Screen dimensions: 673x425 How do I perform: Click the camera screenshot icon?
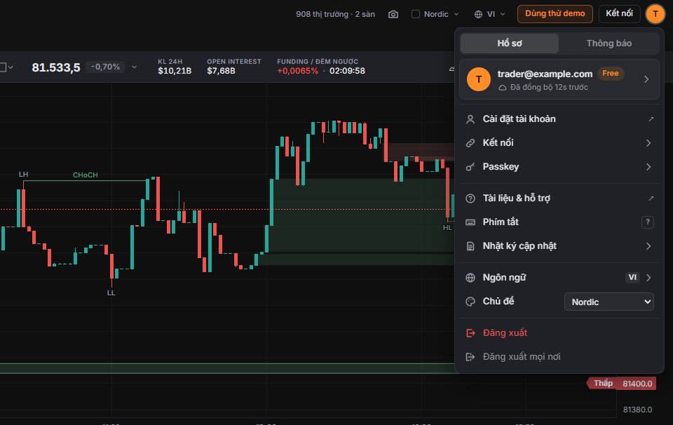pos(393,14)
